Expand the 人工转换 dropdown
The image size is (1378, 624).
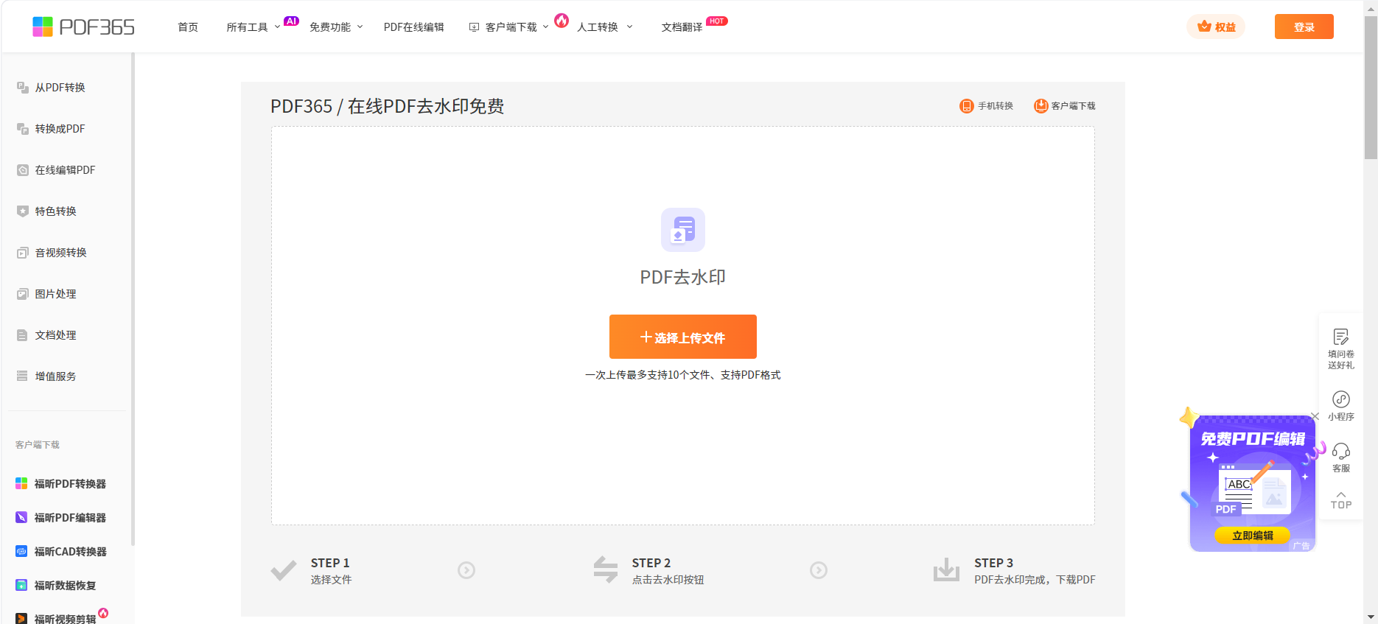[604, 27]
